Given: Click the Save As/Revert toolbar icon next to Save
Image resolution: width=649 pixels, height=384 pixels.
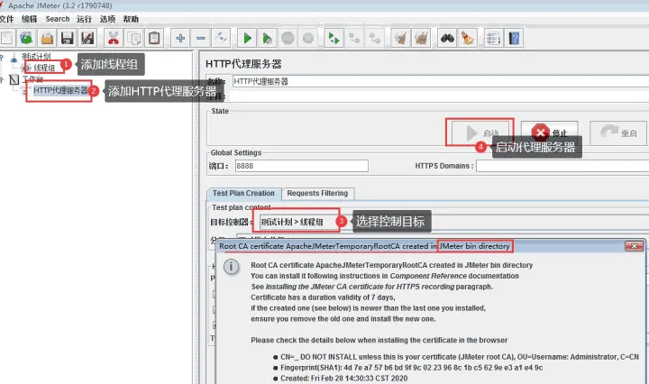Looking at the screenshot, I should coord(87,38).
